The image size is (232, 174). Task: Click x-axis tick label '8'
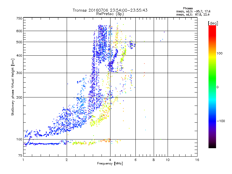point(154,160)
